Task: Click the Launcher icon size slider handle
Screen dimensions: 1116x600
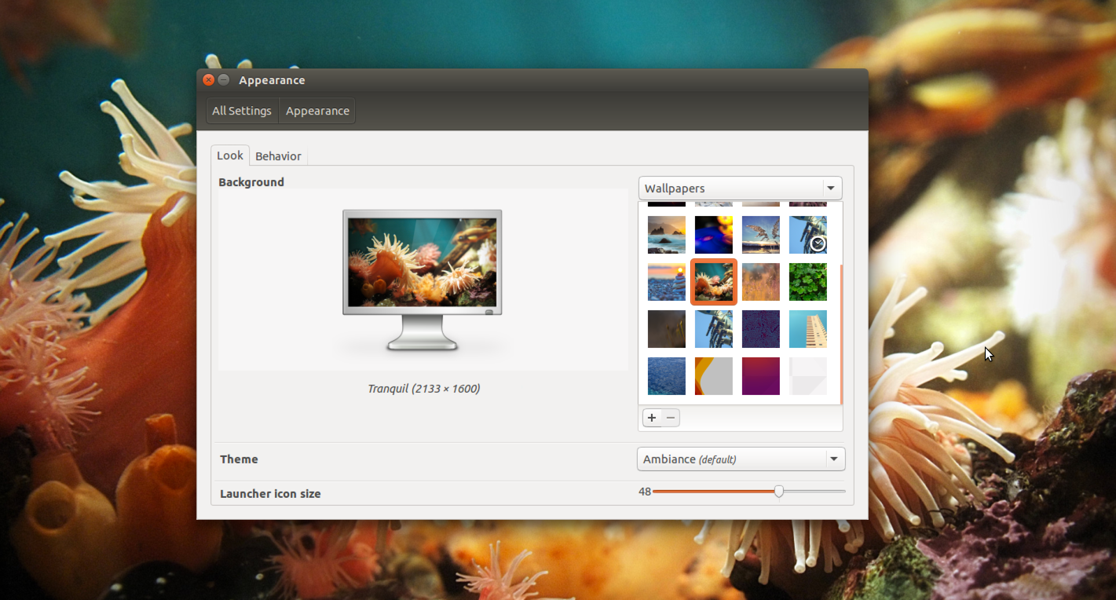Action: [778, 492]
